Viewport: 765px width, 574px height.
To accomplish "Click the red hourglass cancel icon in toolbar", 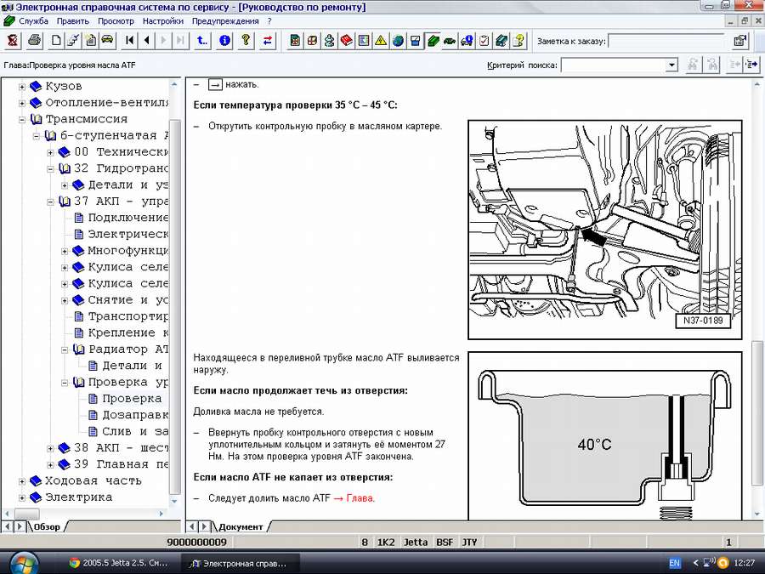I will pos(12,41).
